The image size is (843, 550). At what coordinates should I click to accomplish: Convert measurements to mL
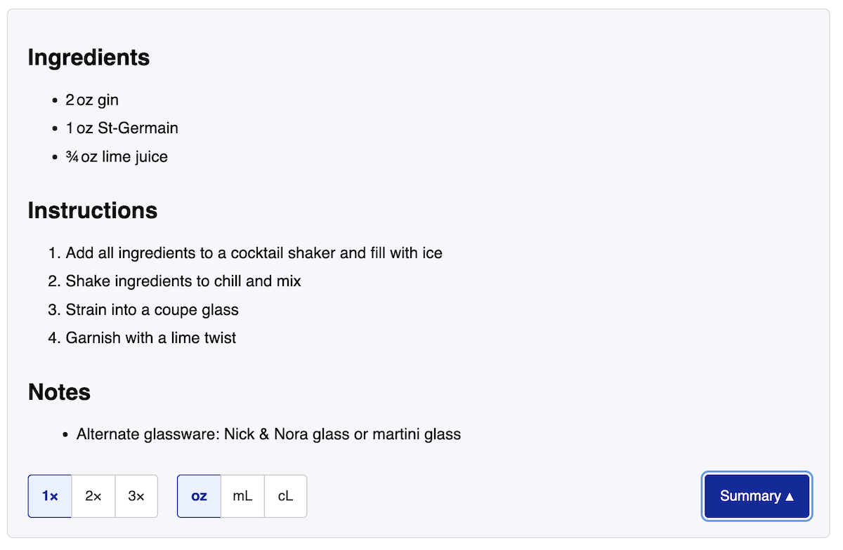(x=242, y=496)
